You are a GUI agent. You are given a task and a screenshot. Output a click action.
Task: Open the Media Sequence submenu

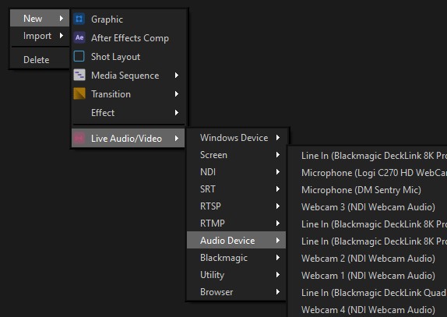pyautogui.click(x=128, y=76)
